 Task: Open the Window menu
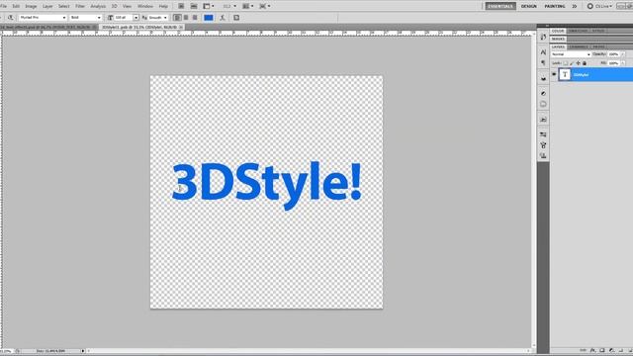pyautogui.click(x=145, y=6)
